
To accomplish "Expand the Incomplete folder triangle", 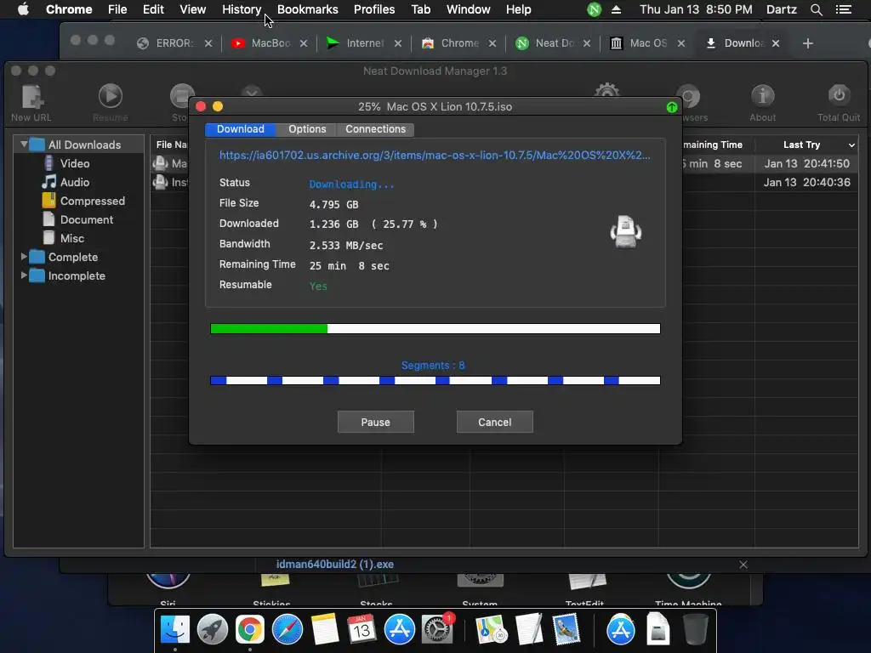I will (24, 275).
